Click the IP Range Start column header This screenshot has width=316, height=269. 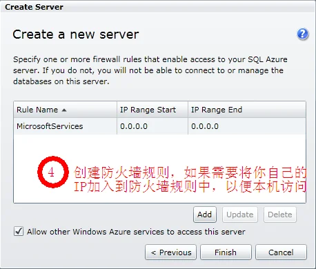click(152, 110)
